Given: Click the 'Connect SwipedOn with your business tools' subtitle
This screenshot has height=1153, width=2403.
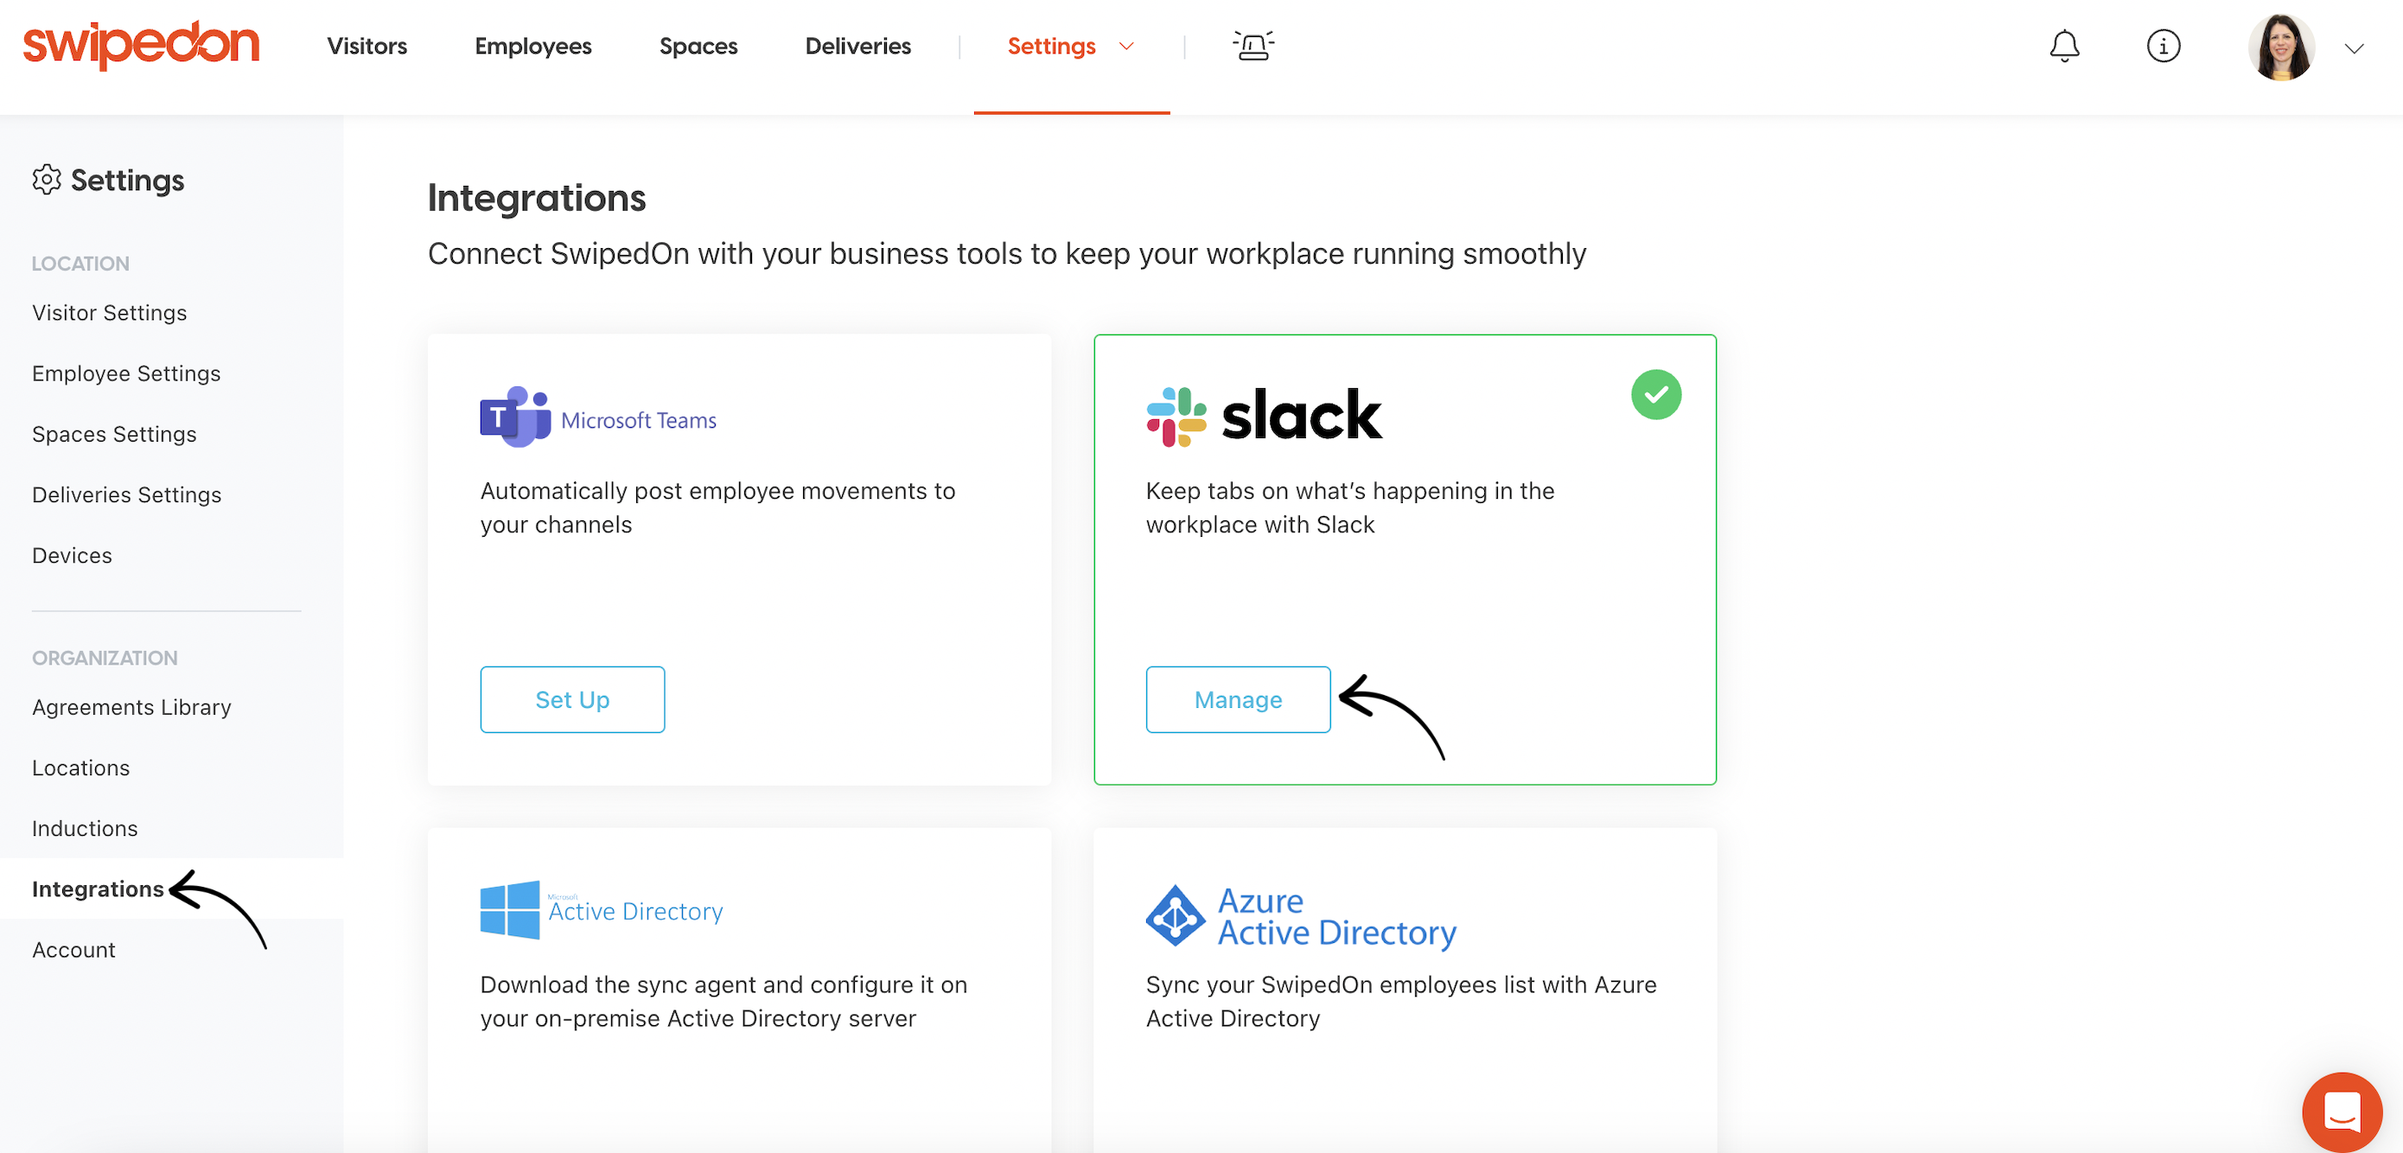Looking at the screenshot, I should [x=1006, y=252].
